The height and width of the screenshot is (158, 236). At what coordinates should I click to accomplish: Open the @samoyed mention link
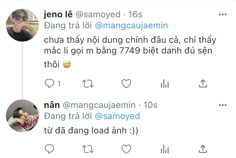[x=118, y=116]
